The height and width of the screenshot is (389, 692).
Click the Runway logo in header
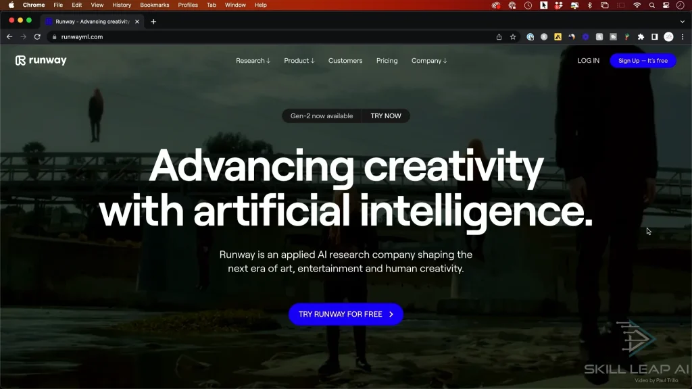click(x=41, y=61)
